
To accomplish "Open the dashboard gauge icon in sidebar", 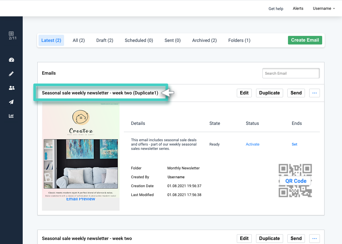I will point(11,60).
